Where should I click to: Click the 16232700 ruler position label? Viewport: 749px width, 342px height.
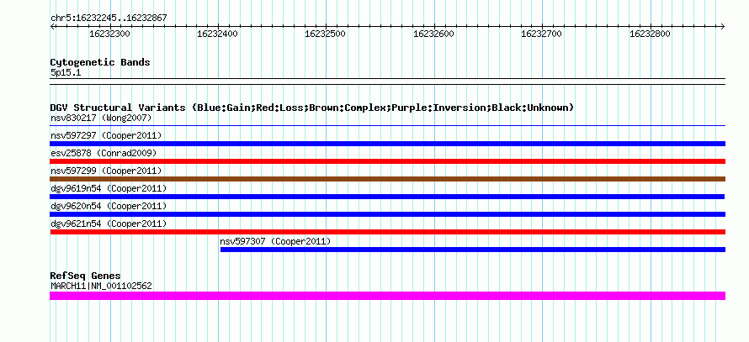click(x=542, y=34)
